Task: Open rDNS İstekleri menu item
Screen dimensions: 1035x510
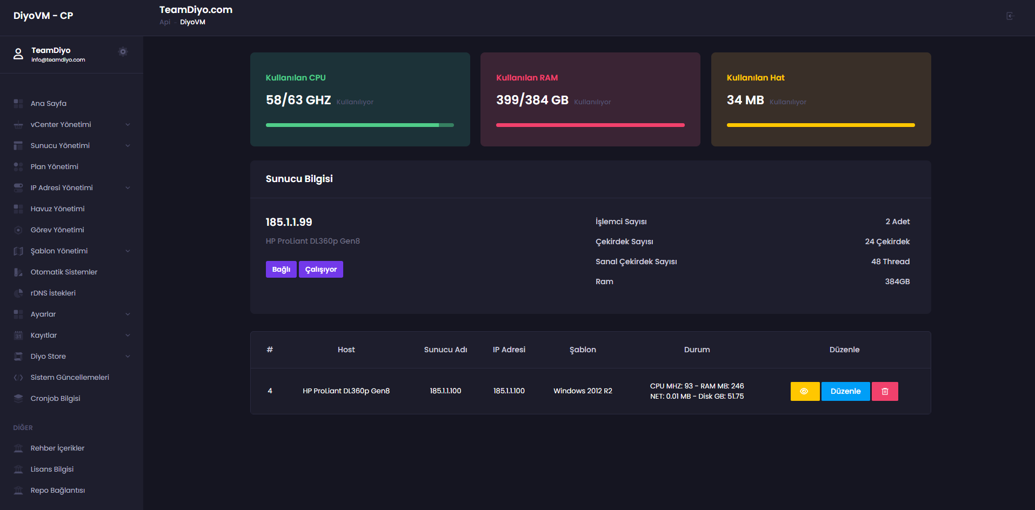Action: 71,293
